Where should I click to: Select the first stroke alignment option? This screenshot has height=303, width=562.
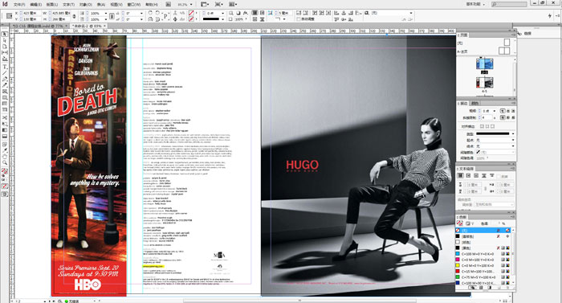click(482, 126)
